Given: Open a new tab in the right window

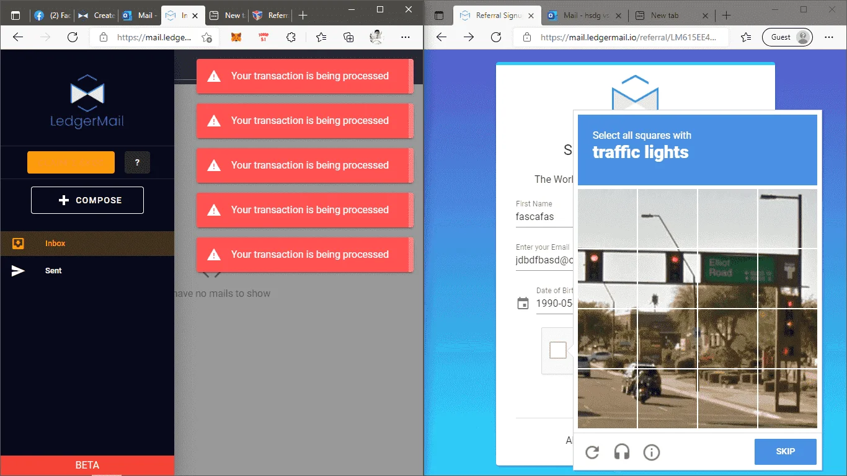Looking at the screenshot, I should [727, 15].
